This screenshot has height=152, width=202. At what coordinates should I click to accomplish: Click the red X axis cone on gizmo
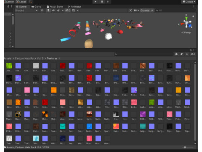click(x=182, y=24)
